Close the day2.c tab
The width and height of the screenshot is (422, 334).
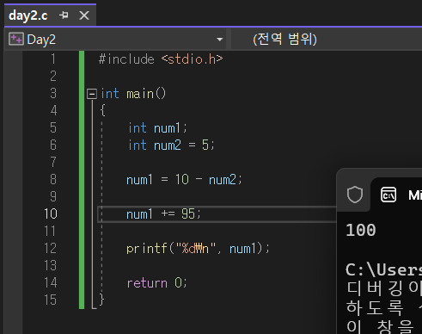84,15
